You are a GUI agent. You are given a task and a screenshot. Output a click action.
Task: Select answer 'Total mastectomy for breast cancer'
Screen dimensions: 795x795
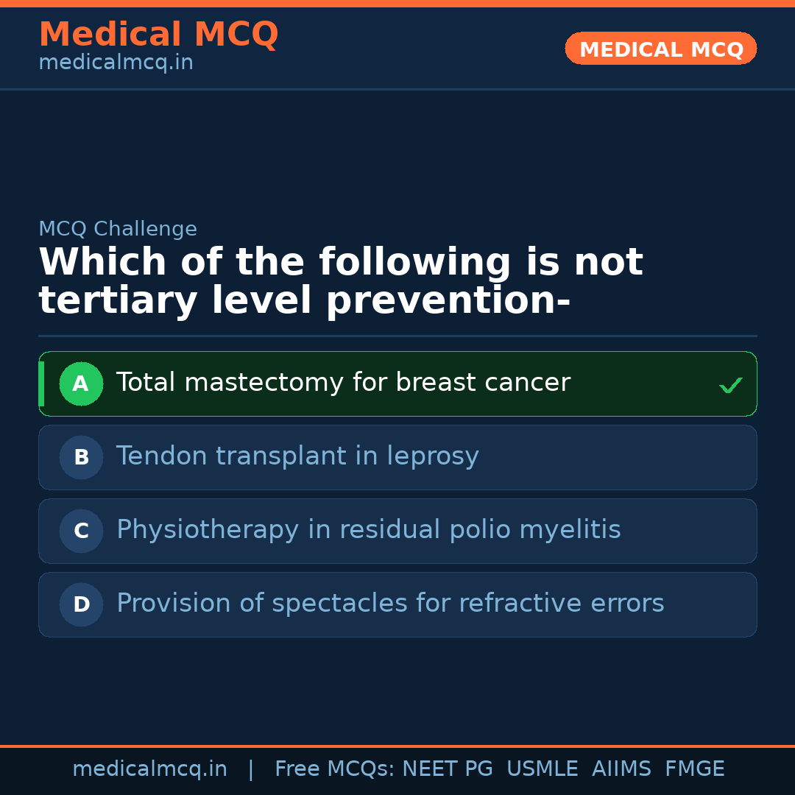pyautogui.click(x=342, y=382)
